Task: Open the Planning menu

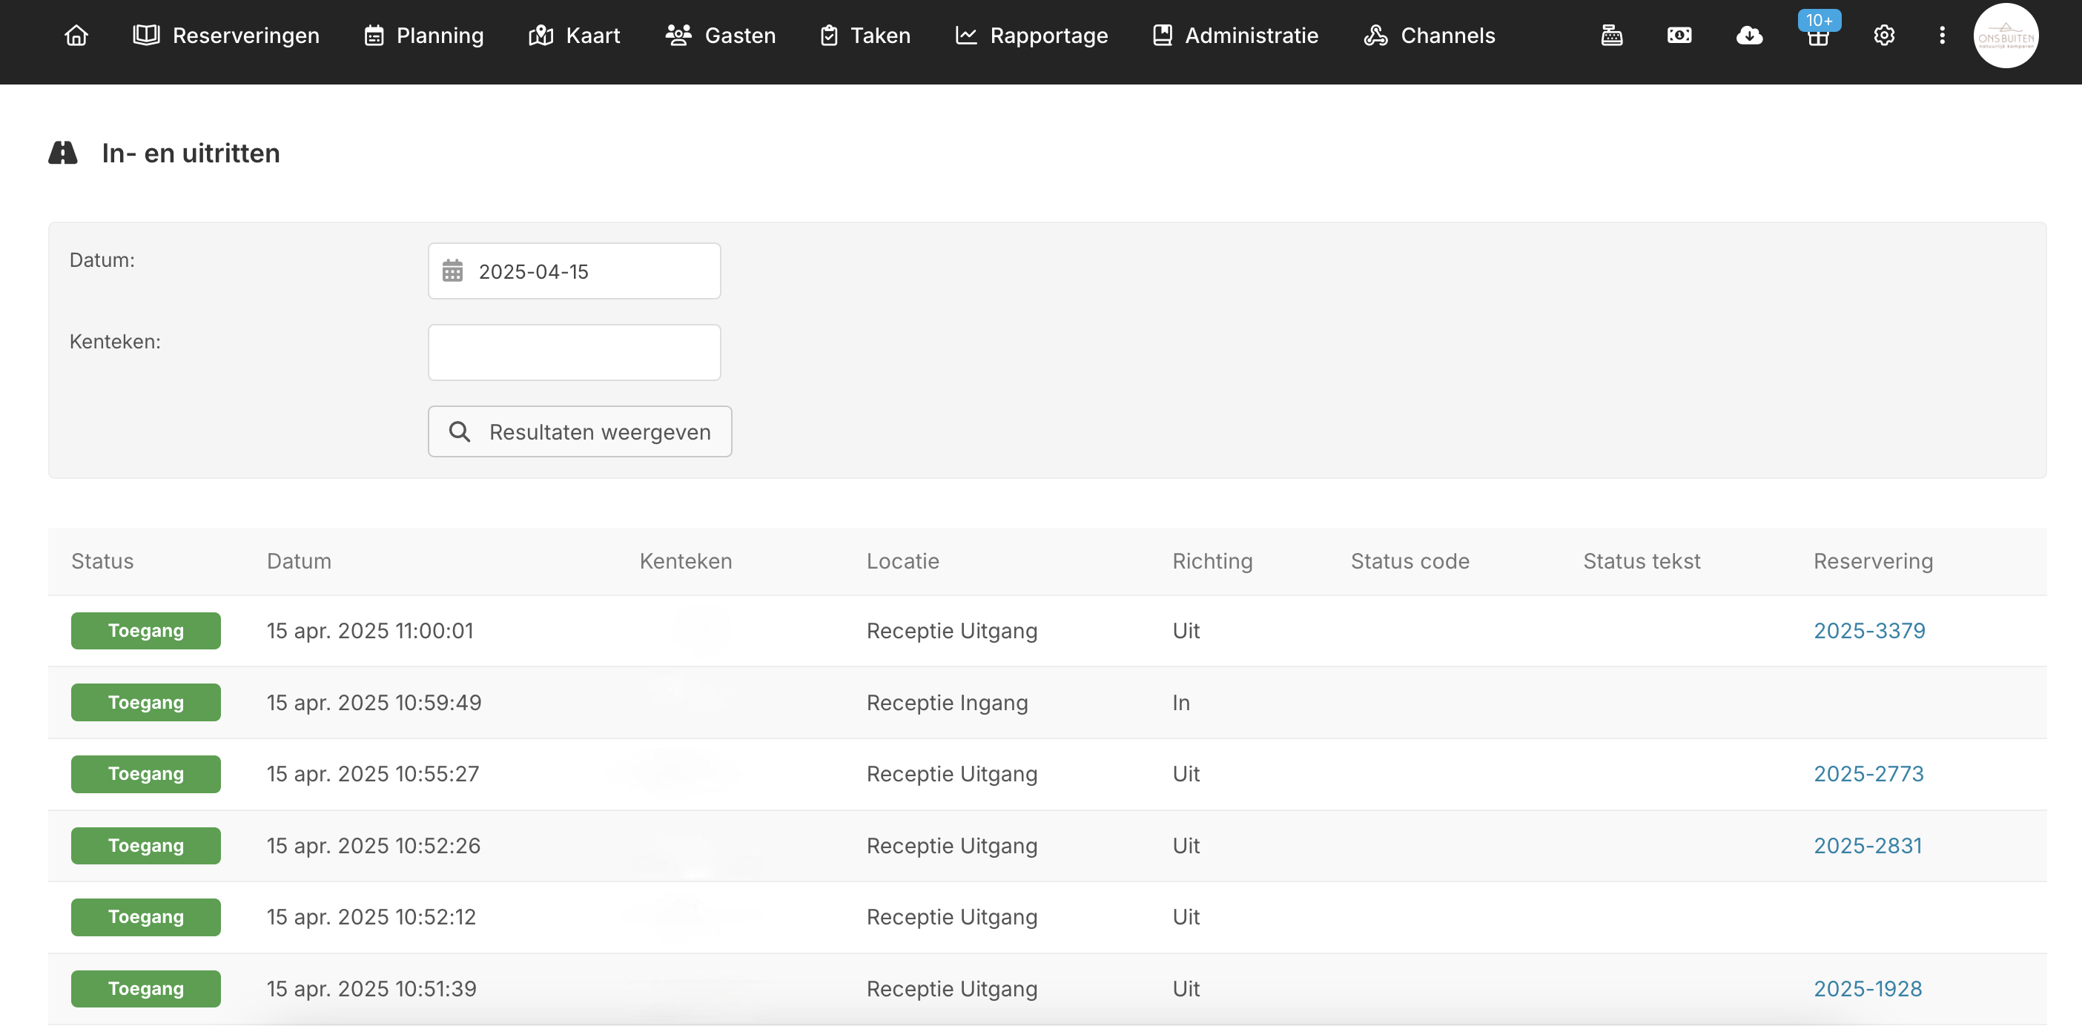Action: click(423, 36)
